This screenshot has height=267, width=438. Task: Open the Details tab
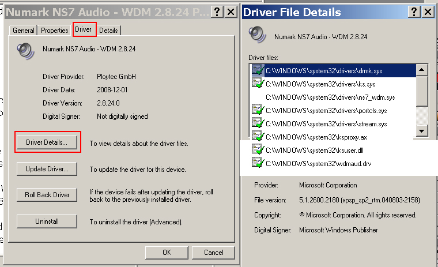click(108, 31)
